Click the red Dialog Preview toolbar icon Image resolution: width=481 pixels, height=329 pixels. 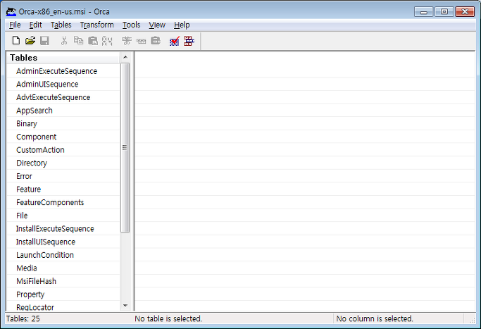pos(189,41)
